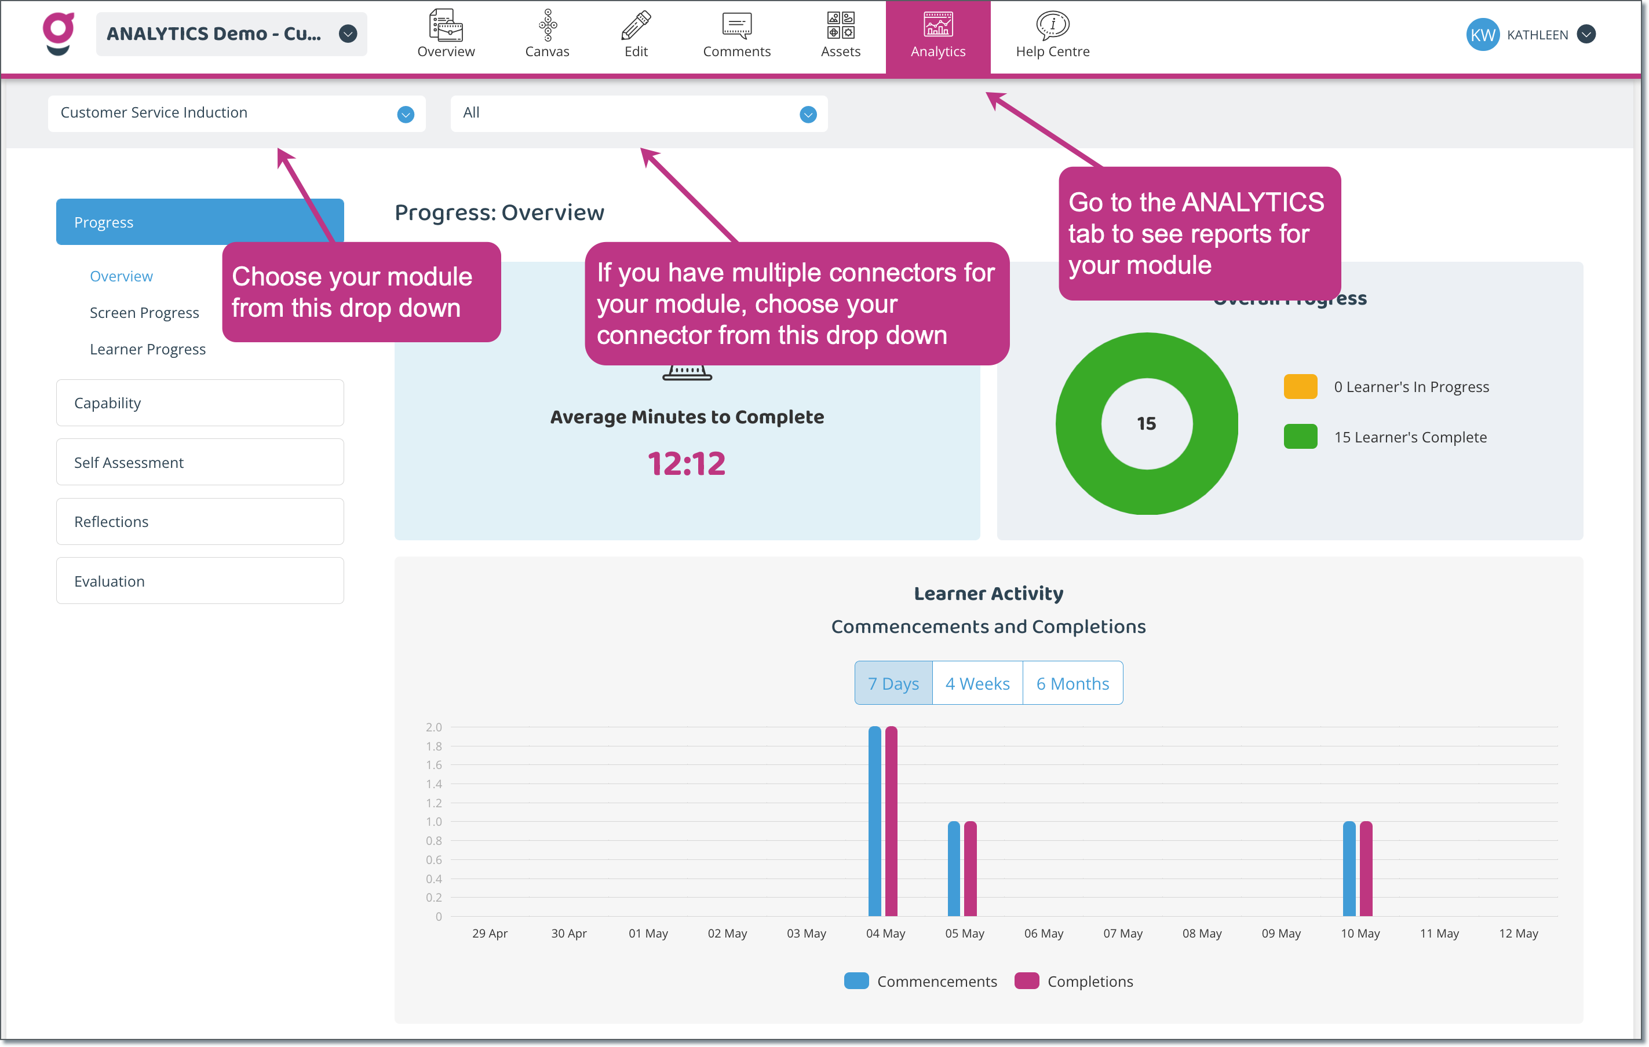Click the Help Centre tab label
1649x1047 pixels.
click(x=1052, y=52)
